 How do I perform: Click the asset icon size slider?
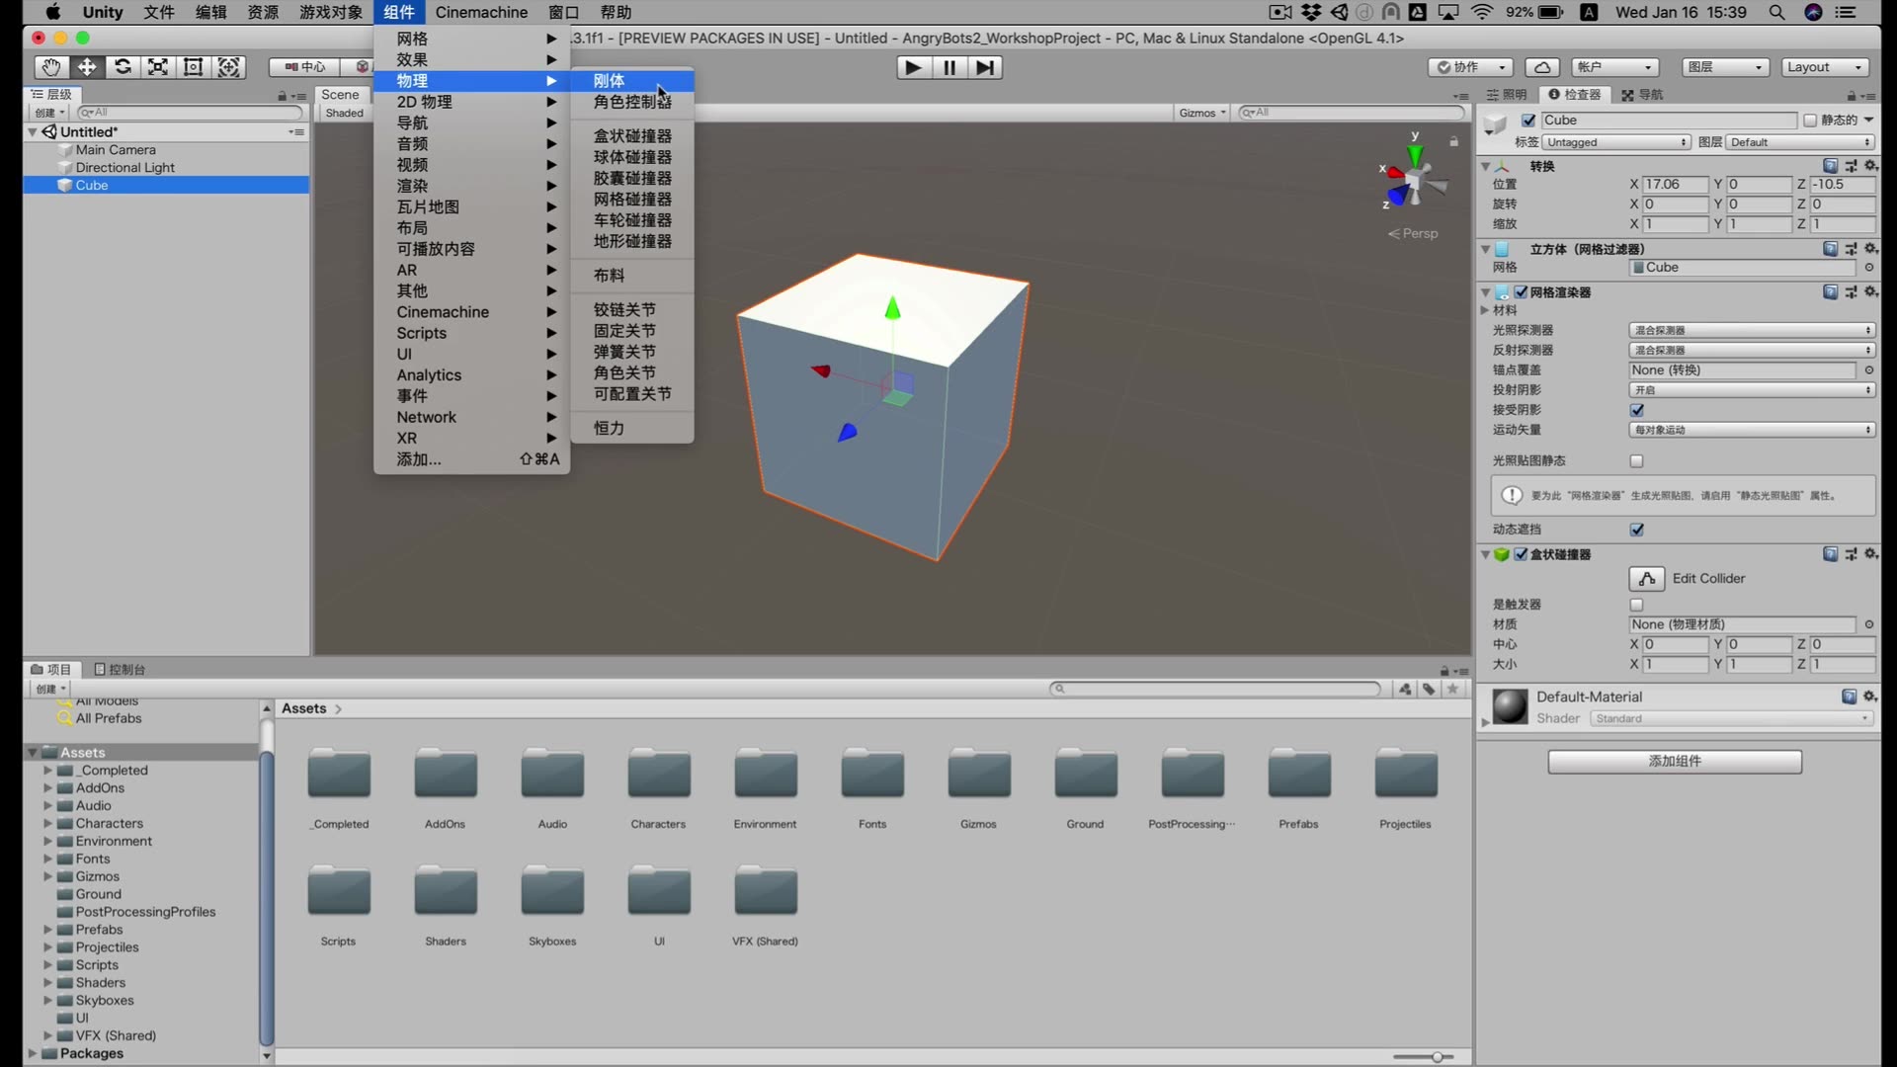[1436, 1057]
